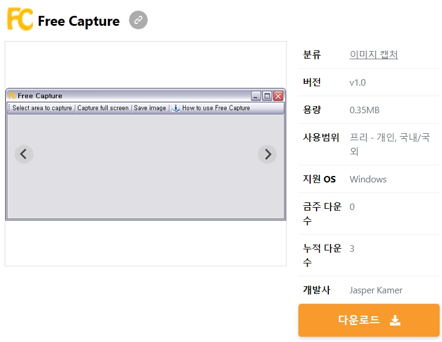Click the small FC icon in the screenshot title bar
The width and height of the screenshot is (442, 342).
pos(12,96)
